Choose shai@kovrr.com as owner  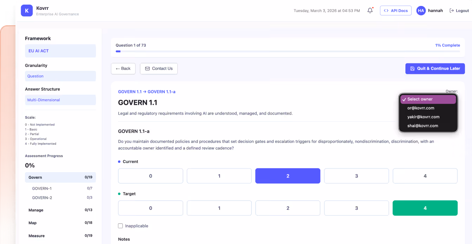click(428, 126)
